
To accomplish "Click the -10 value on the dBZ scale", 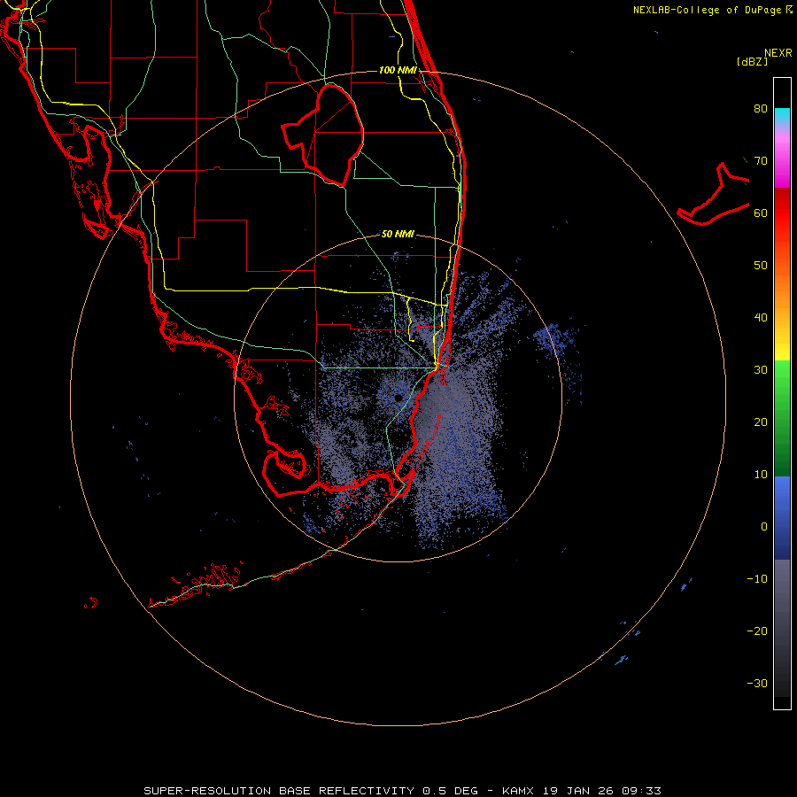I will click(x=757, y=578).
